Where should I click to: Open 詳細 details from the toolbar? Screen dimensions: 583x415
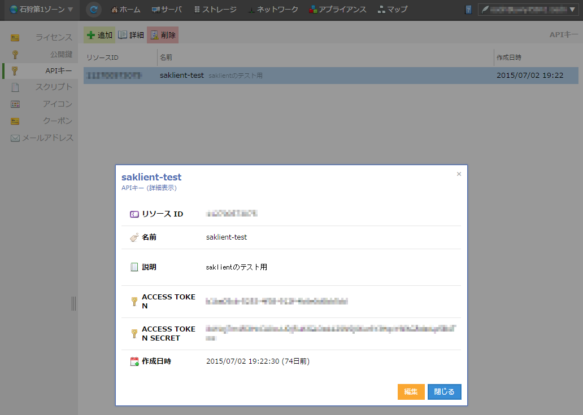click(131, 35)
